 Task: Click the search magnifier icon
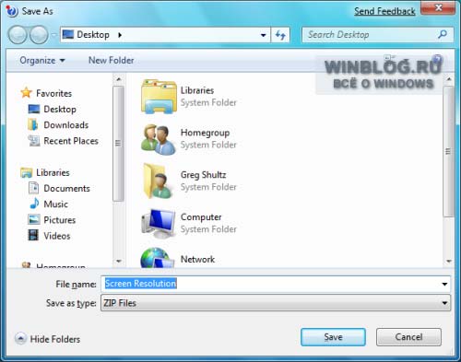click(443, 34)
